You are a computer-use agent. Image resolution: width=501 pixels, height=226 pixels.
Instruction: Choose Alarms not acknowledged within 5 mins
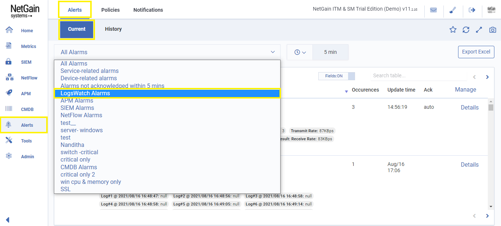tap(167, 86)
